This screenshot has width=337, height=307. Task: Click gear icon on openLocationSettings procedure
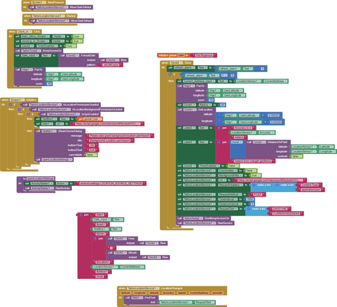pos(20,179)
